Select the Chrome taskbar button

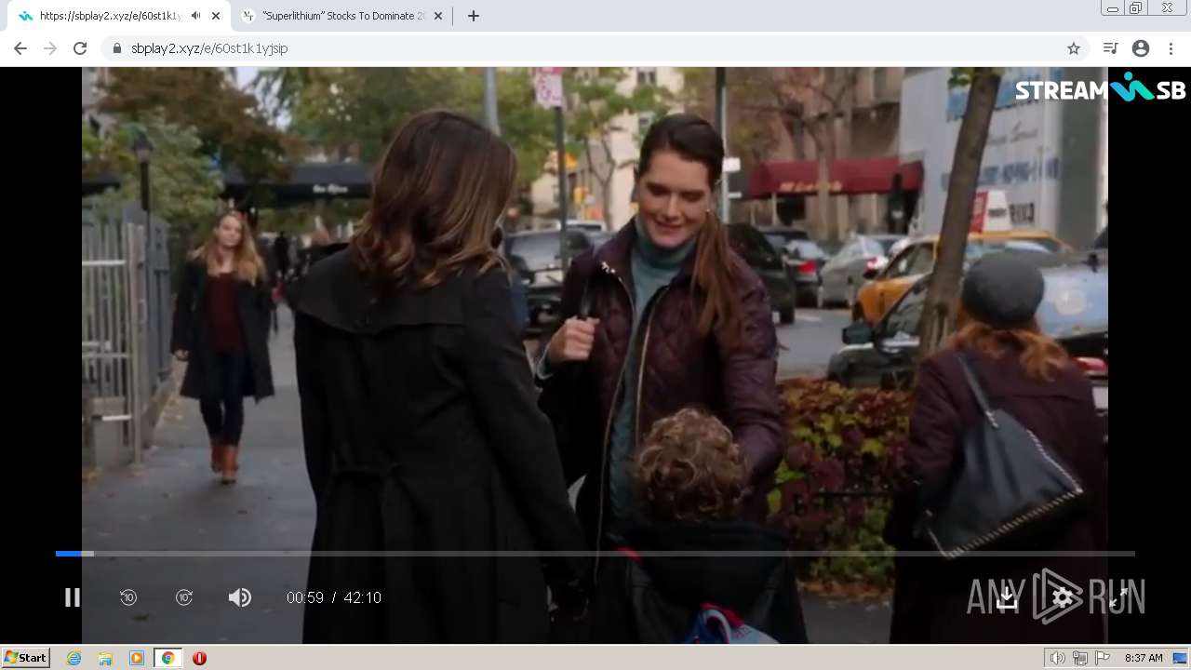click(167, 658)
